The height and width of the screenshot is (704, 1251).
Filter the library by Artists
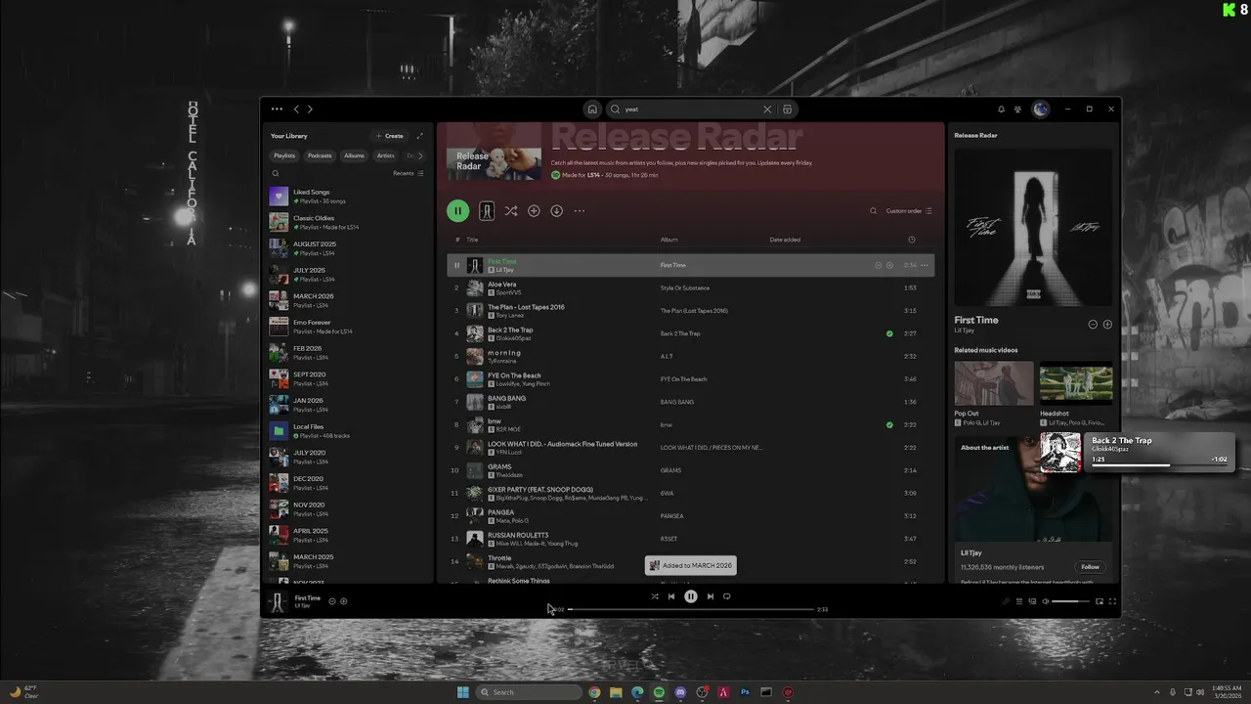pyautogui.click(x=386, y=155)
